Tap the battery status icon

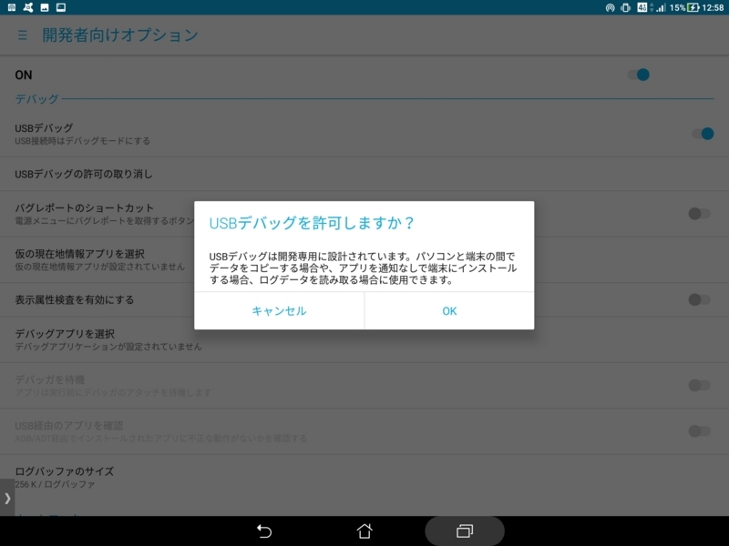(x=693, y=7)
